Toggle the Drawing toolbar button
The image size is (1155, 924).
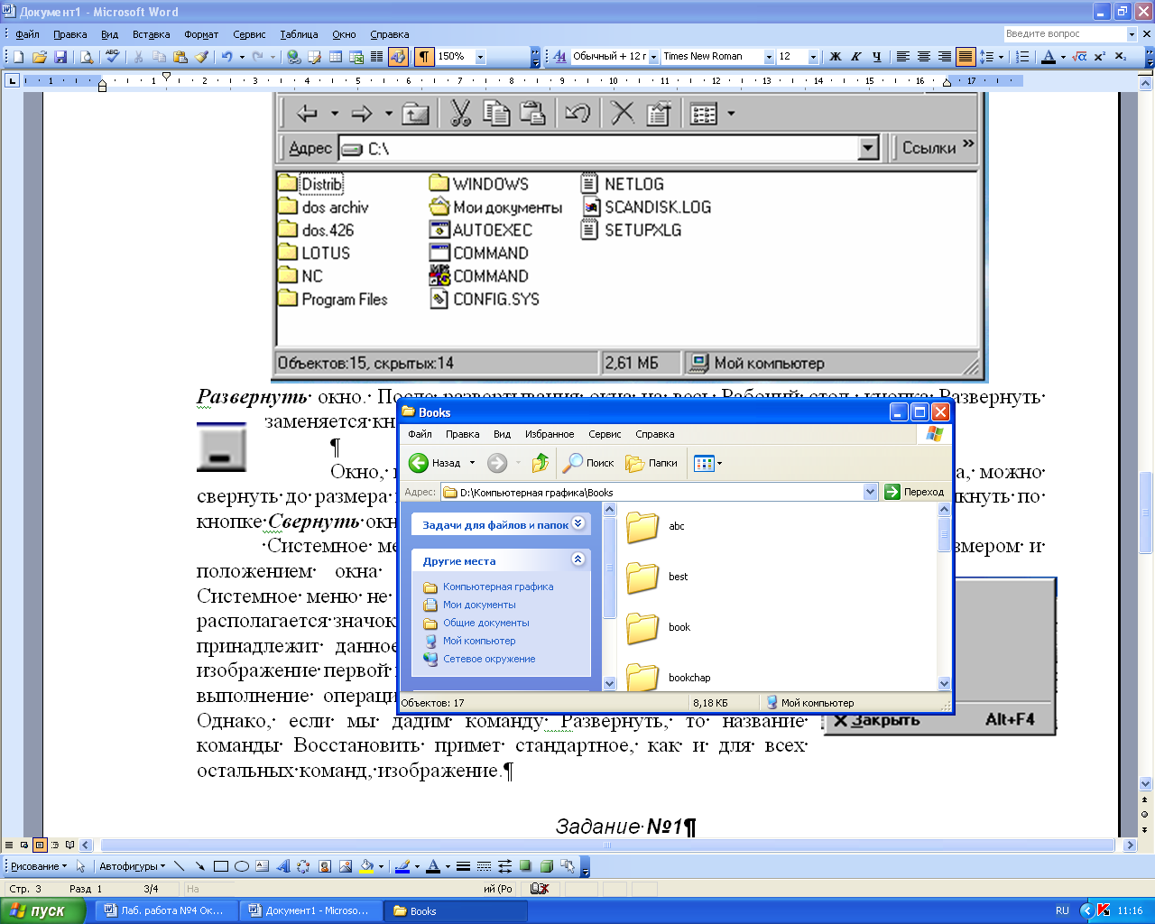[398, 57]
